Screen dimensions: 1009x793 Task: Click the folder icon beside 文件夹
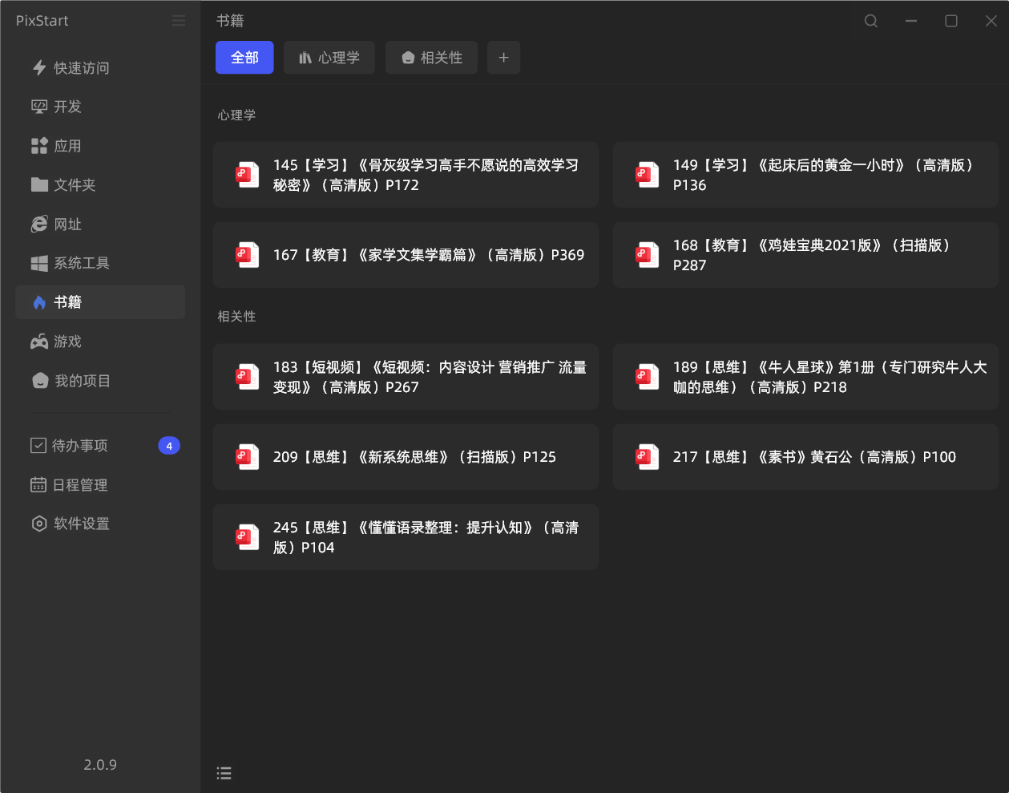click(x=39, y=185)
